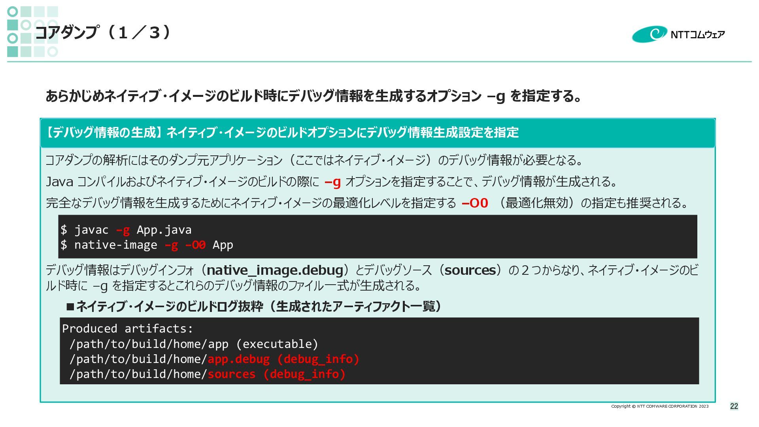Click the /path/to/build/home/app (executable) line
759x427 pixels.
point(194,344)
